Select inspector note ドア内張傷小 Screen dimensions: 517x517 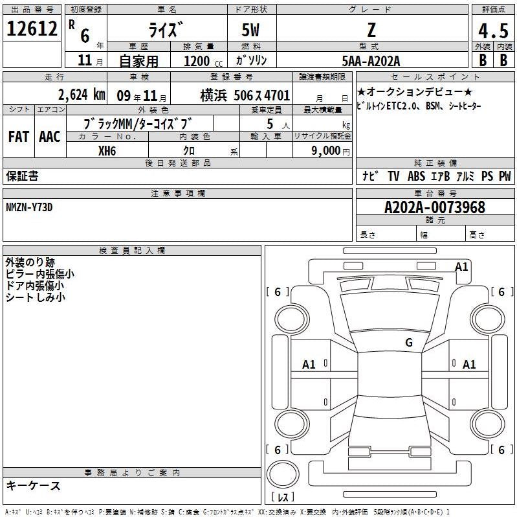[x=35, y=286]
